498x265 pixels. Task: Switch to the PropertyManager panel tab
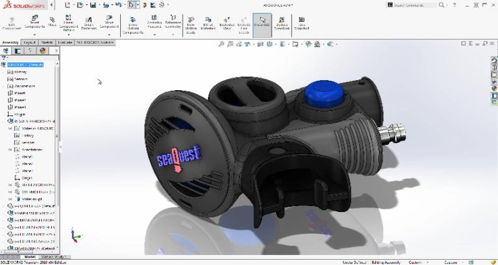pyautogui.click(x=18, y=51)
